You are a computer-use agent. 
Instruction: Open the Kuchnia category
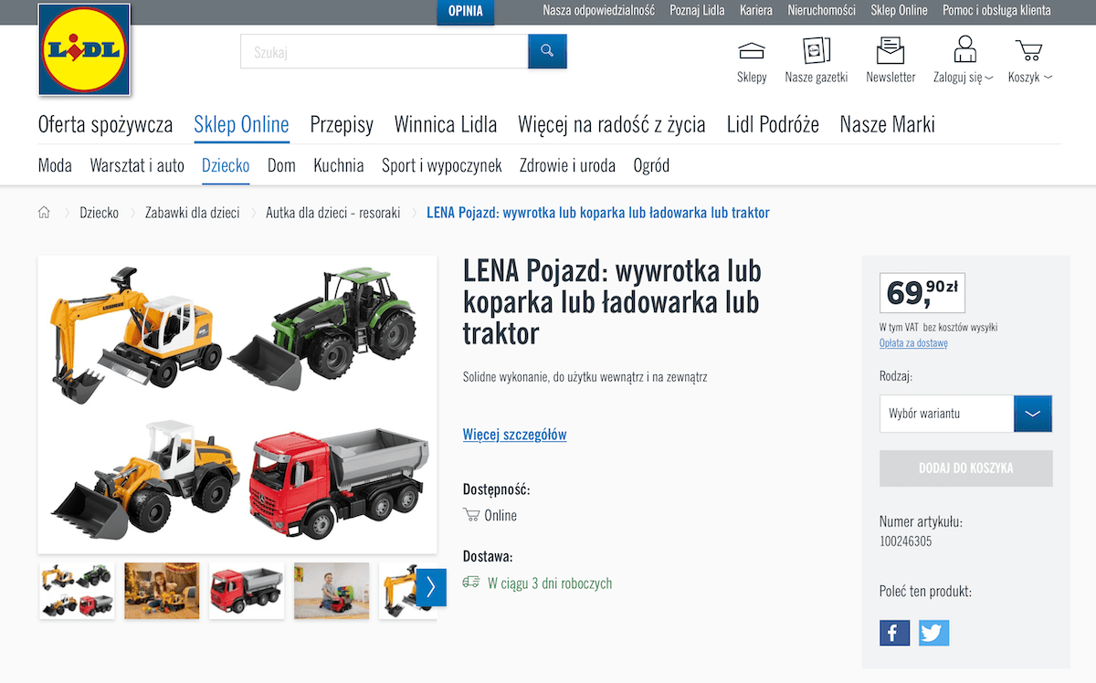click(339, 165)
